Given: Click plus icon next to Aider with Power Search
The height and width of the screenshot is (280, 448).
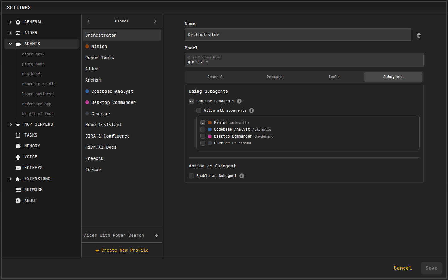Looking at the screenshot, I should tap(156, 236).
